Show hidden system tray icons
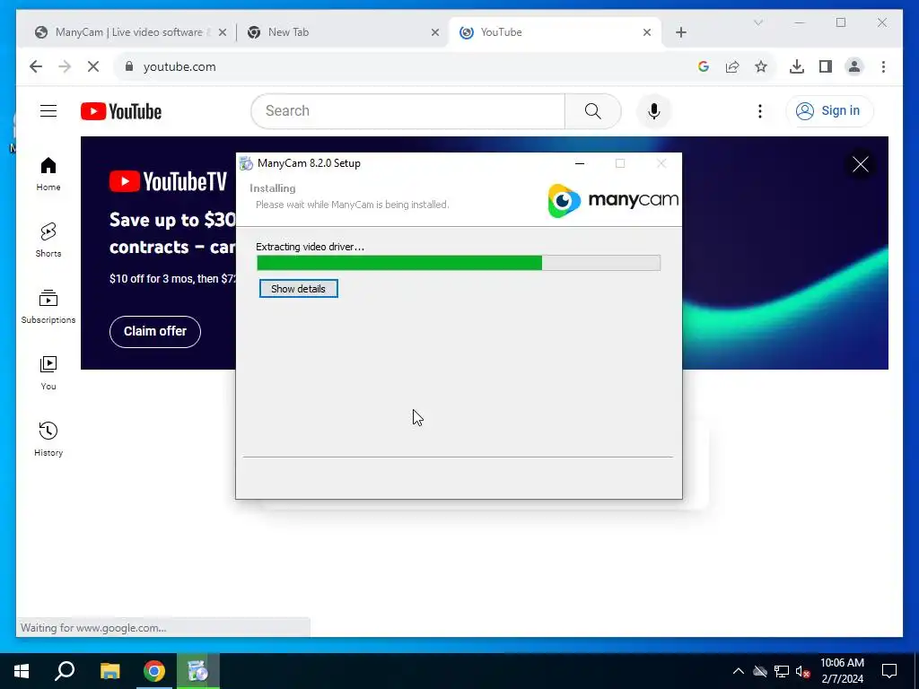Viewport: 919px width, 689px height. [738, 671]
